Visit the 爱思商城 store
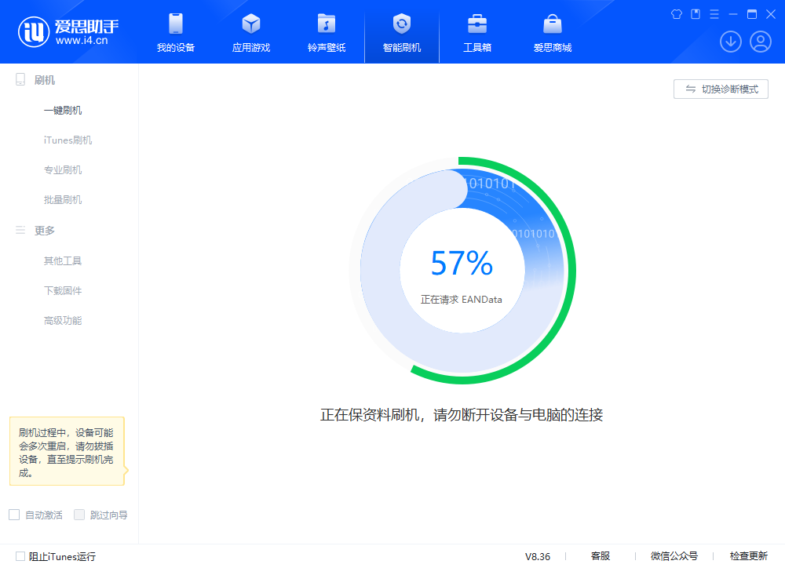The image size is (785, 568). [552, 31]
